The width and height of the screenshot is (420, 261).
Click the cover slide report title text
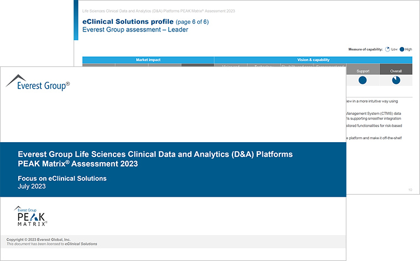click(155, 159)
